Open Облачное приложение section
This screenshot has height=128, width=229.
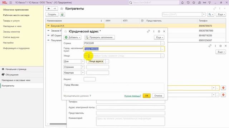pyautogui.click(x=16, y=10)
